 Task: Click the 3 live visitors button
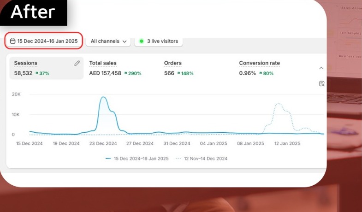click(x=159, y=41)
